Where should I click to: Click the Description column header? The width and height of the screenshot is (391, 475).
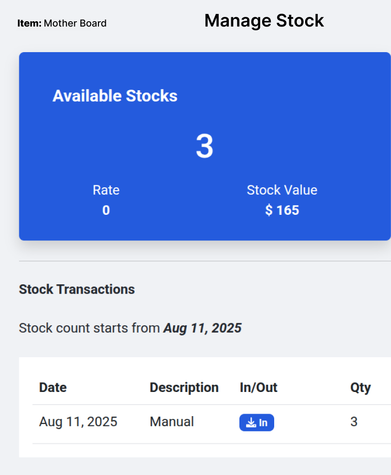point(184,388)
